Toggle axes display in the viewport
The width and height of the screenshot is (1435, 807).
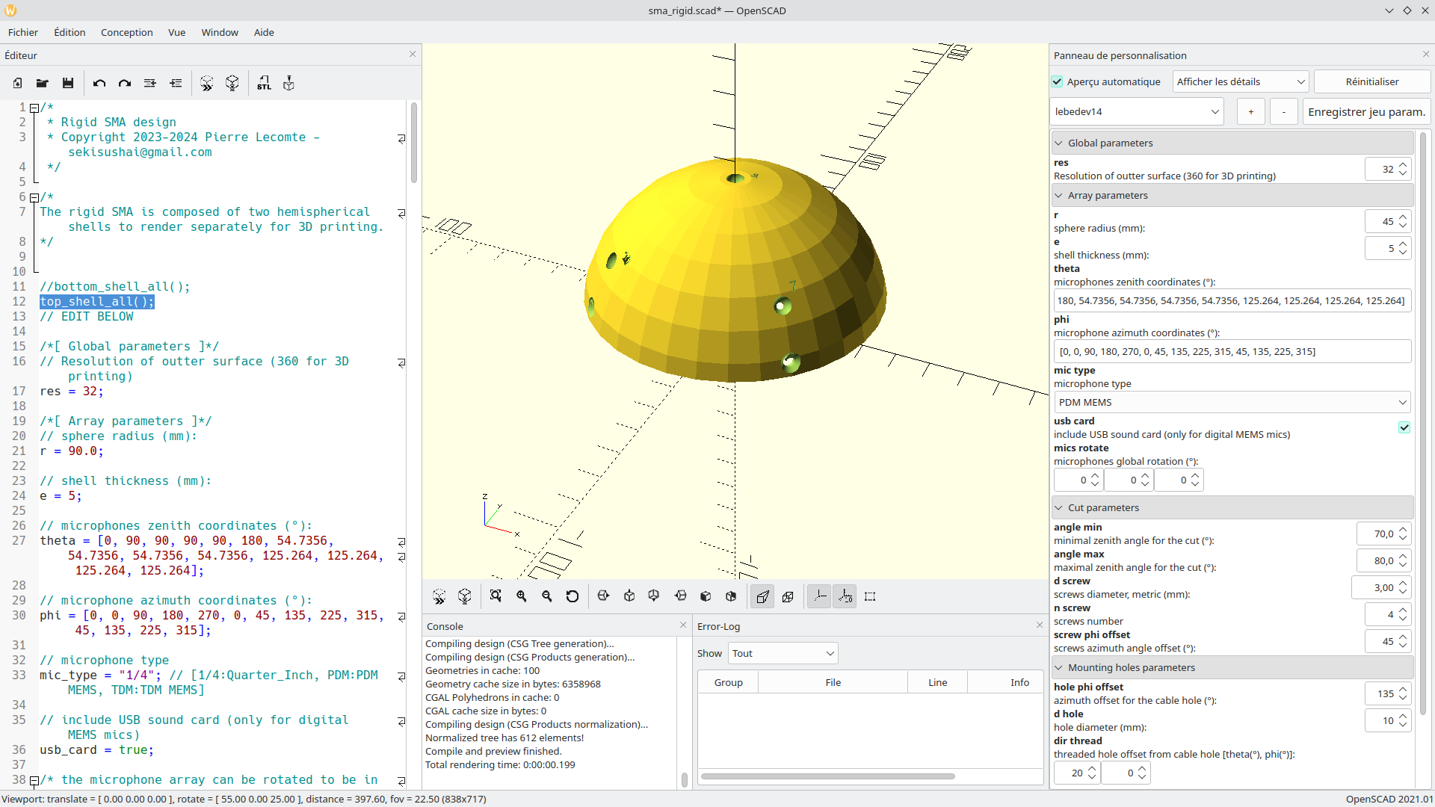[x=820, y=596]
